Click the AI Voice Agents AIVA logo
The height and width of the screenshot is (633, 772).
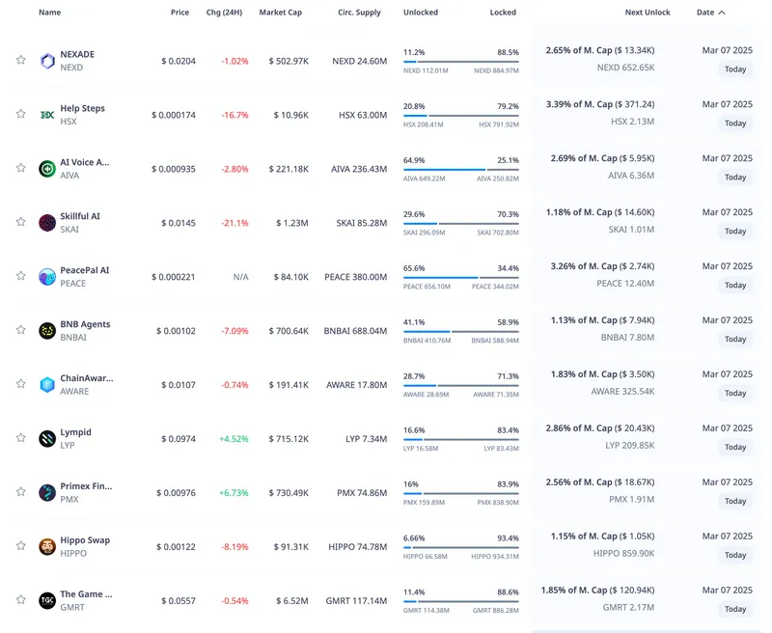47,169
